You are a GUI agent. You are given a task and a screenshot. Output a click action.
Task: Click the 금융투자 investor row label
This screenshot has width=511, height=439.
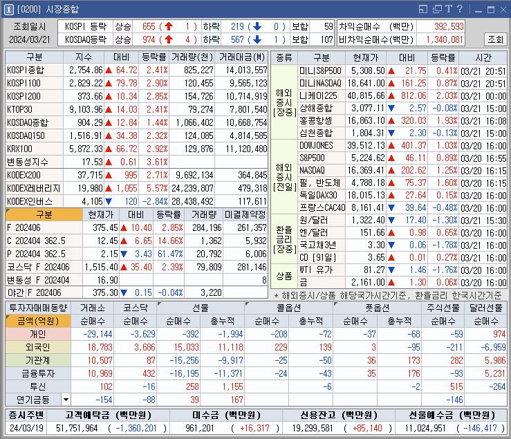coord(38,373)
